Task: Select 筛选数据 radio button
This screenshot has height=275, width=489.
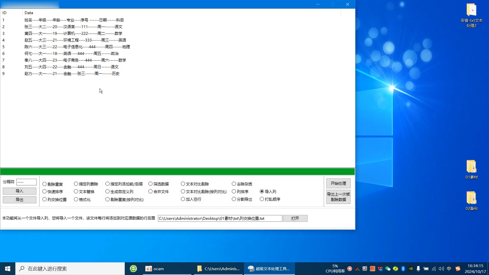Action: (150, 184)
